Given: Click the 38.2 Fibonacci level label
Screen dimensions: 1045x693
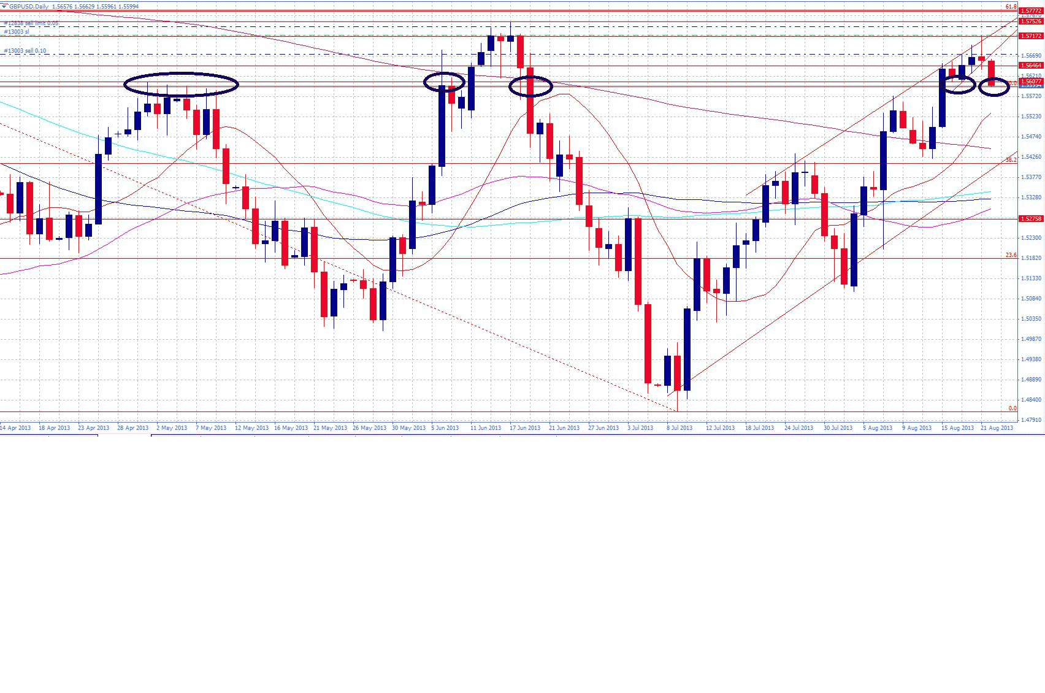Looking at the screenshot, I should tap(1011, 159).
